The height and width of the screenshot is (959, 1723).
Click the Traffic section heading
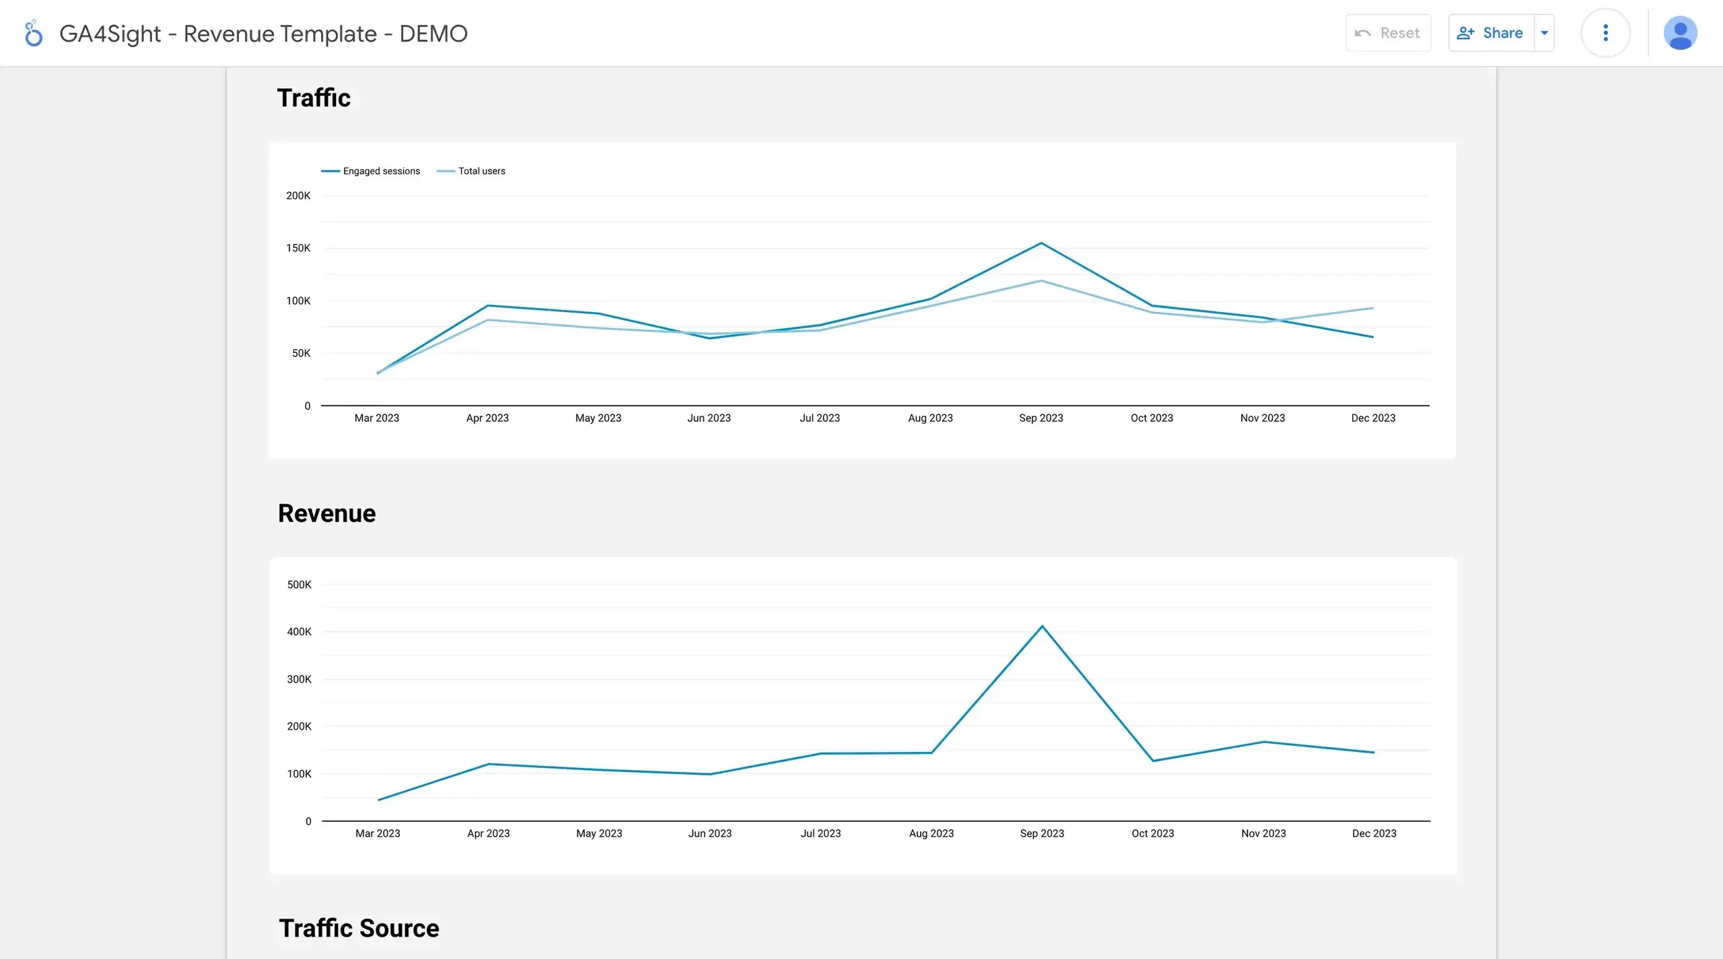(314, 98)
